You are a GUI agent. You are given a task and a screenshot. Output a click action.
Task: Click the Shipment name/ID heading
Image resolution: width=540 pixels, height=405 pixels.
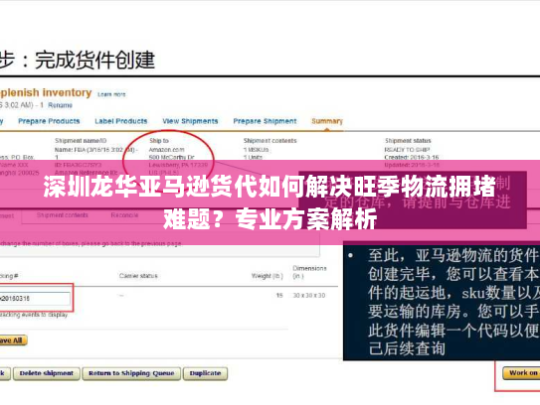tap(81, 141)
